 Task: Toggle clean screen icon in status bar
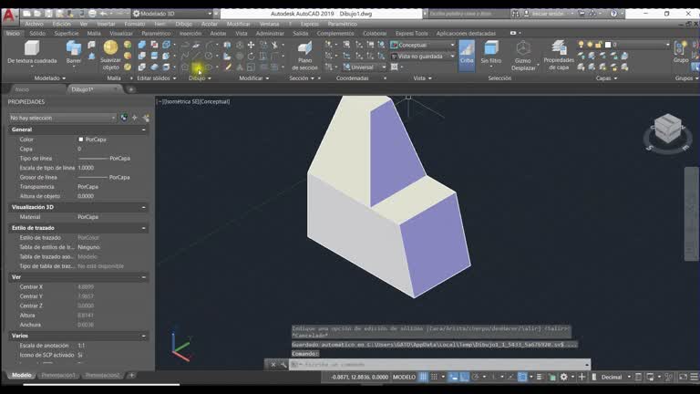[683, 377]
